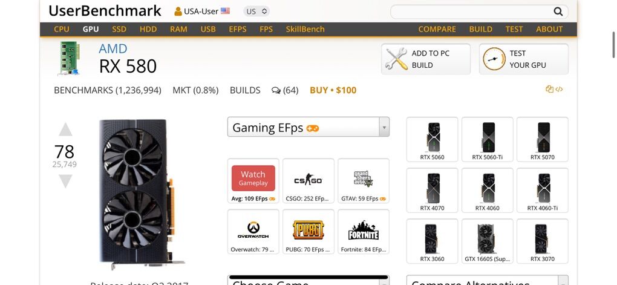Select the GTAV game icon
This screenshot has height=285, width=617.
(363, 181)
